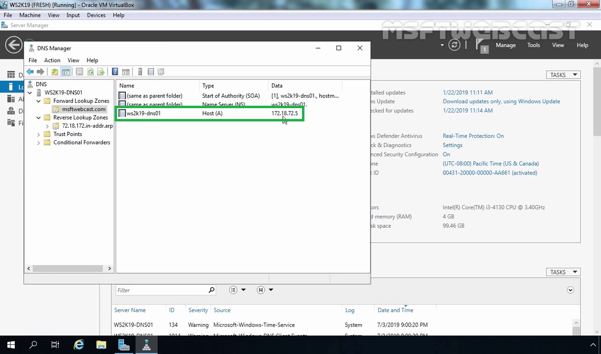Click the Up One Level folder icon
601x354 pixels.
(x=55, y=72)
